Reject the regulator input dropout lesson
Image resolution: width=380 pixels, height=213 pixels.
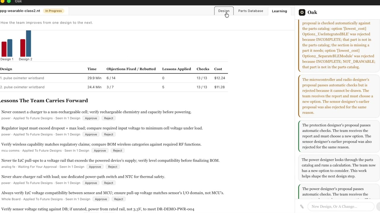[x=108, y=135]
